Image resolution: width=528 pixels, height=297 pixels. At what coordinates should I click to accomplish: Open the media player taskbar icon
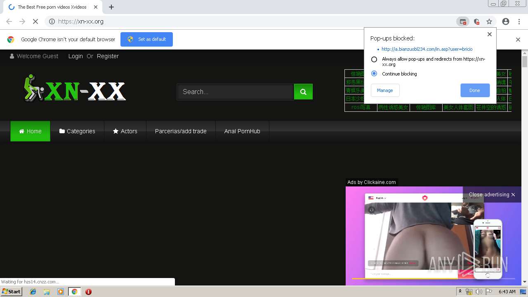pos(61,292)
